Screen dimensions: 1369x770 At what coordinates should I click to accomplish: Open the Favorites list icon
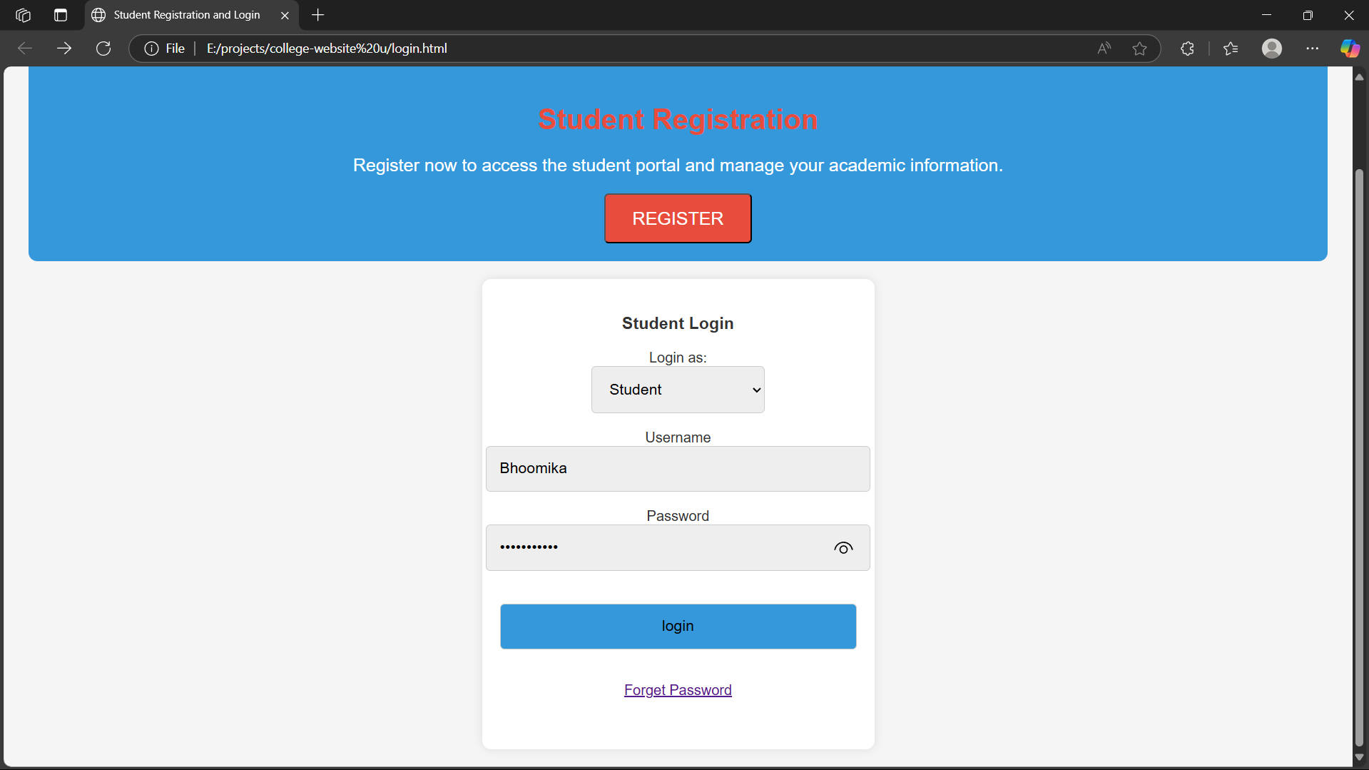[x=1231, y=49]
